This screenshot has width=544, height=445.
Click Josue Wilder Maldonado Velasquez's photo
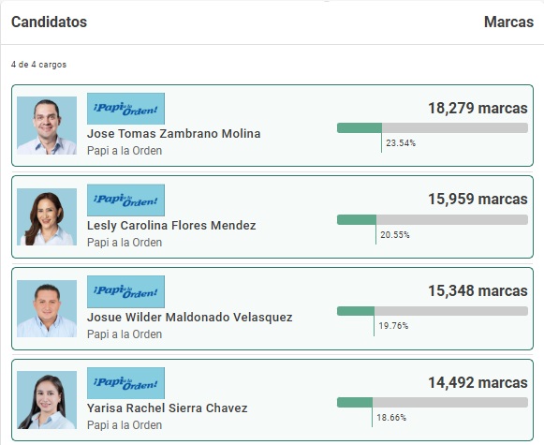47,308
